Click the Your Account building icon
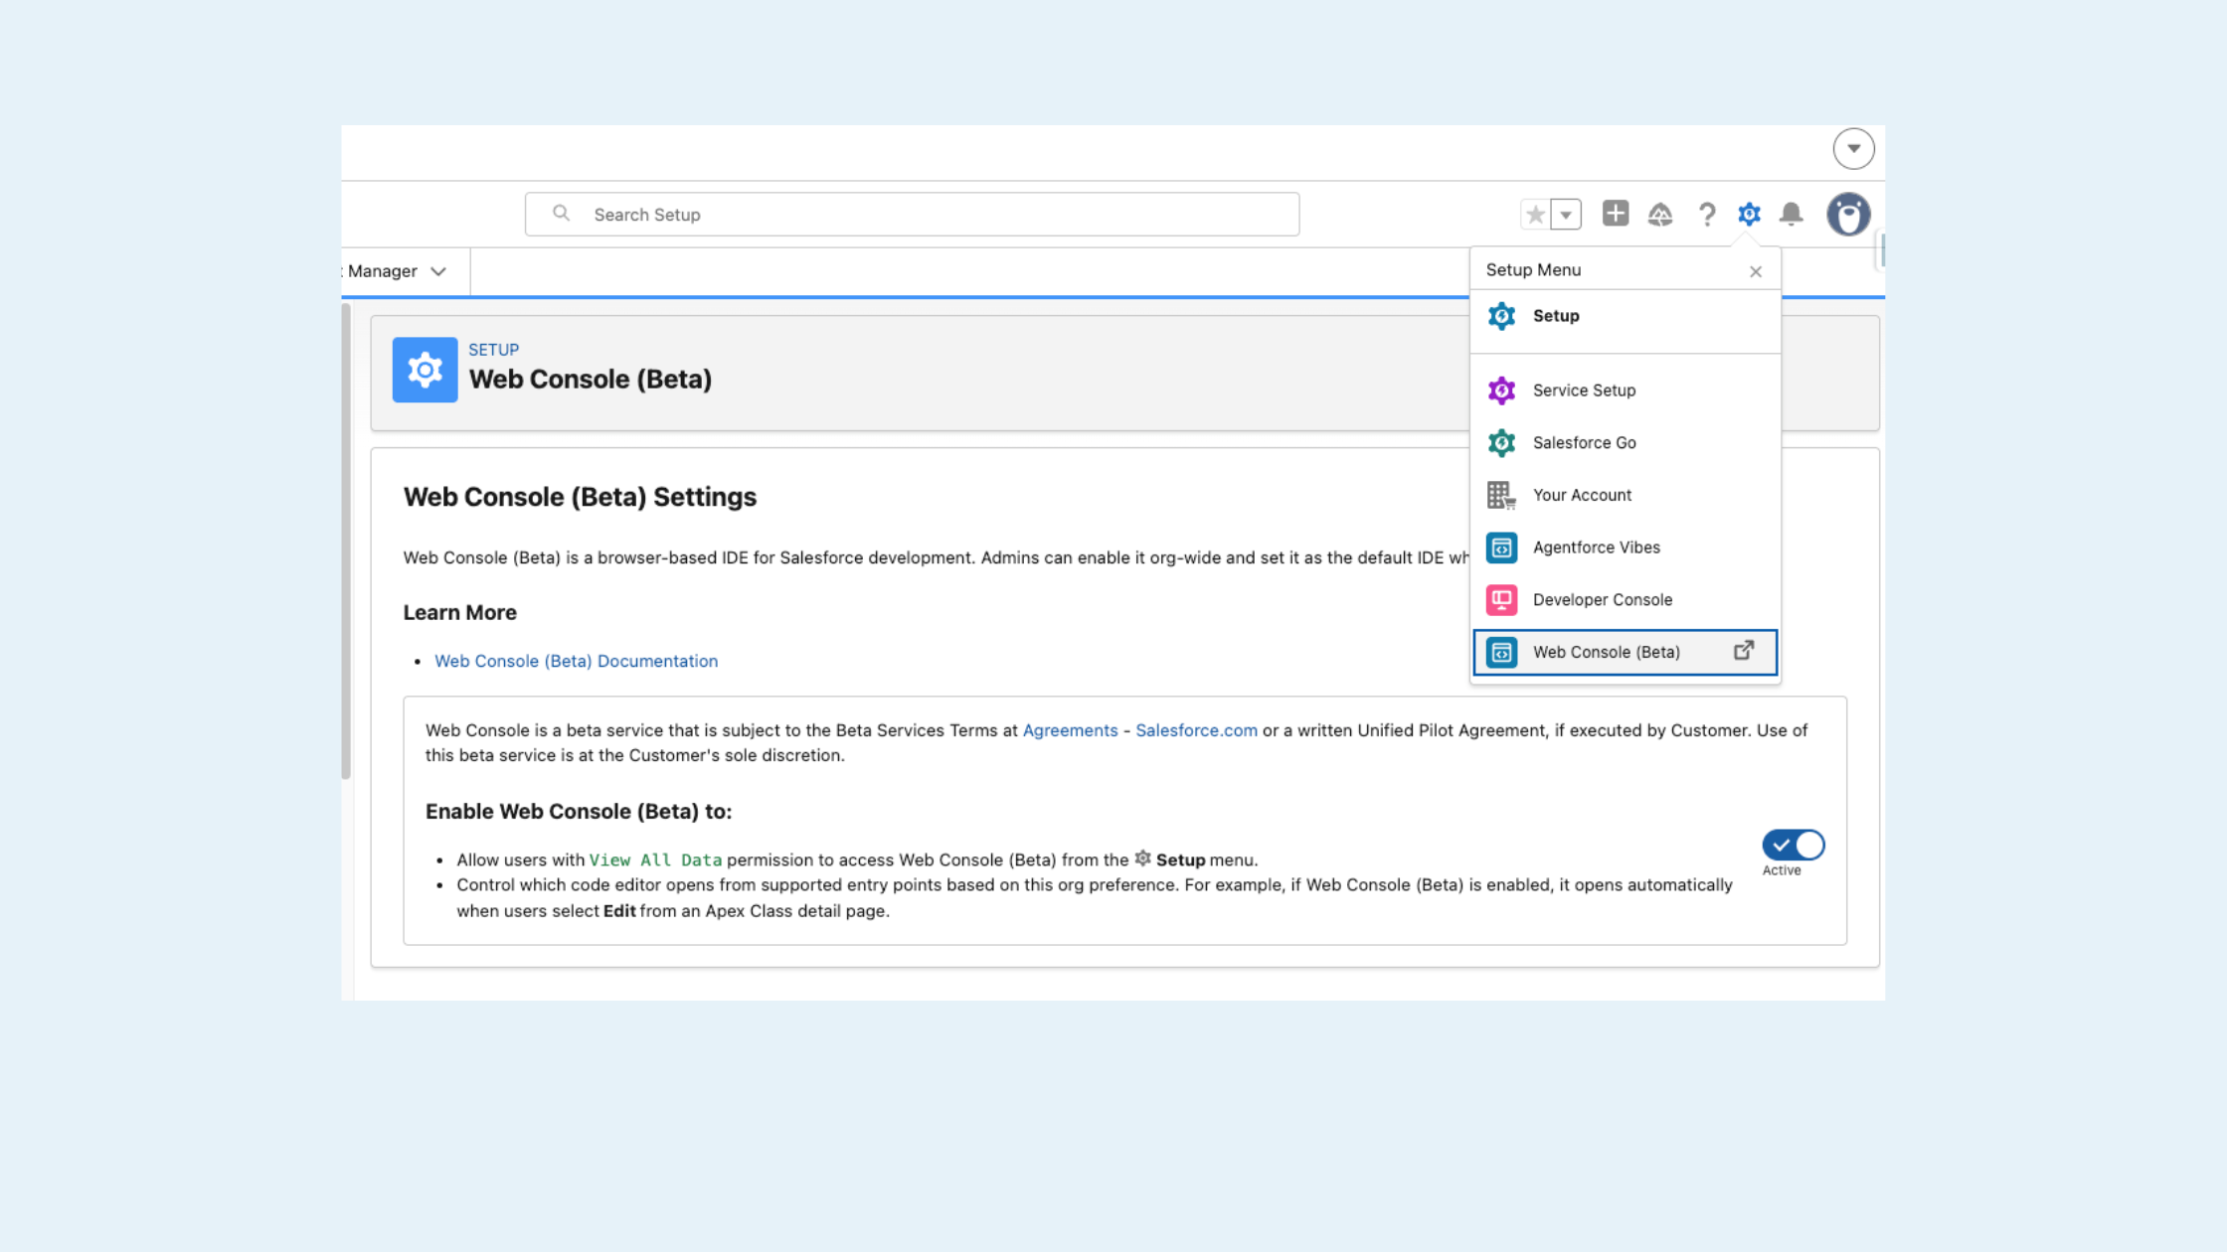 [x=1501, y=495]
